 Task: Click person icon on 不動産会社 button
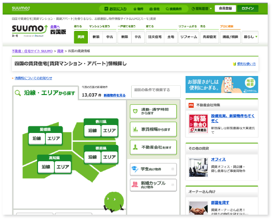point(135,147)
